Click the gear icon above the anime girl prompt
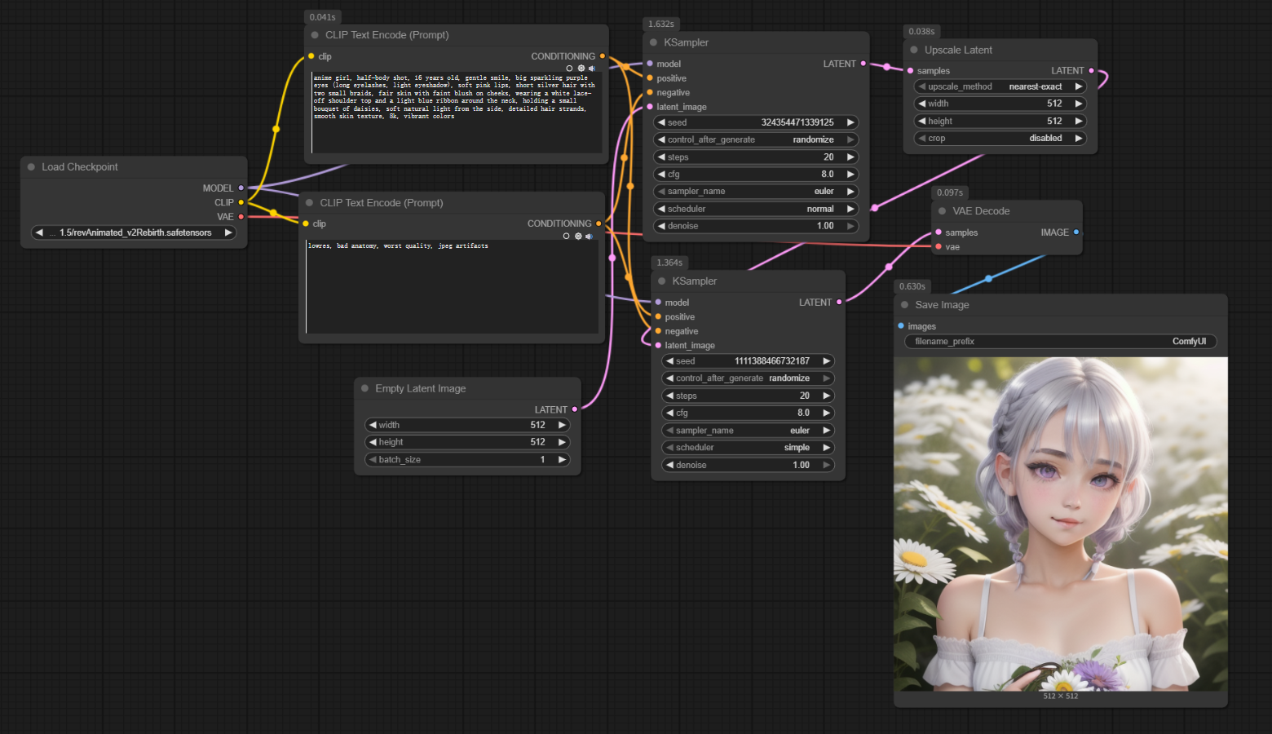The image size is (1272, 734). point(581,69)
